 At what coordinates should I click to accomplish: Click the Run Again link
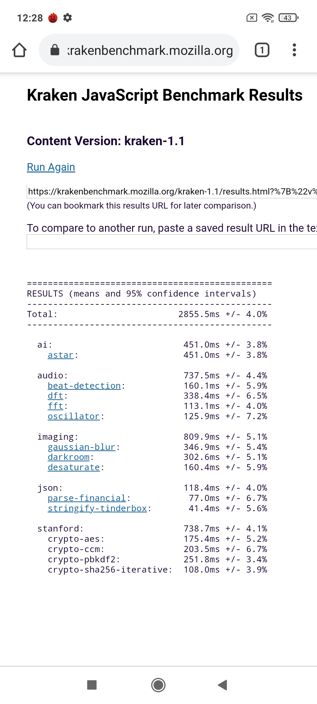(51, 167)
